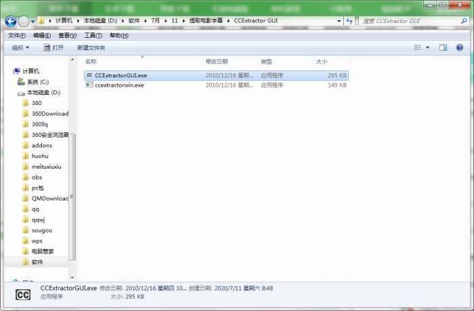
Task: Sort by the 类型 column header
Action: (285, 62)
